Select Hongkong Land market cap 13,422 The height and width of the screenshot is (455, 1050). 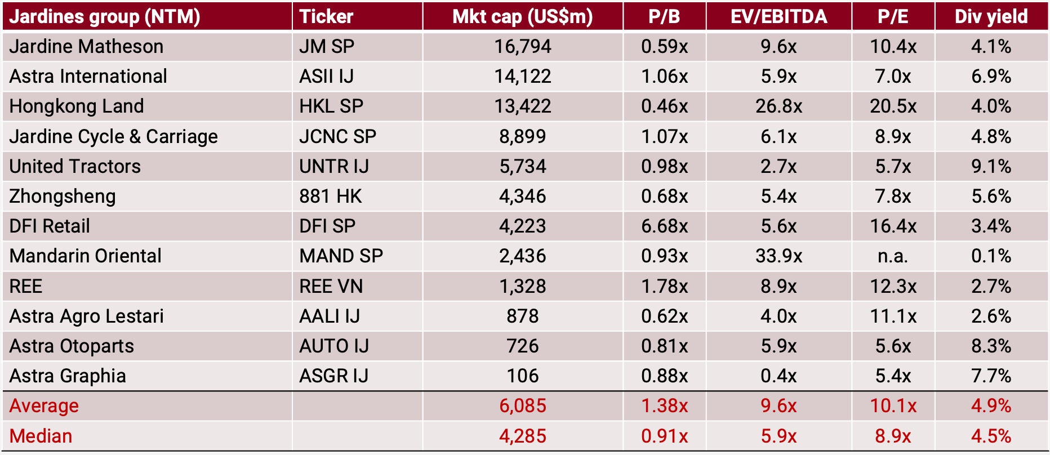pyautogui.click(x=522, y=106)
